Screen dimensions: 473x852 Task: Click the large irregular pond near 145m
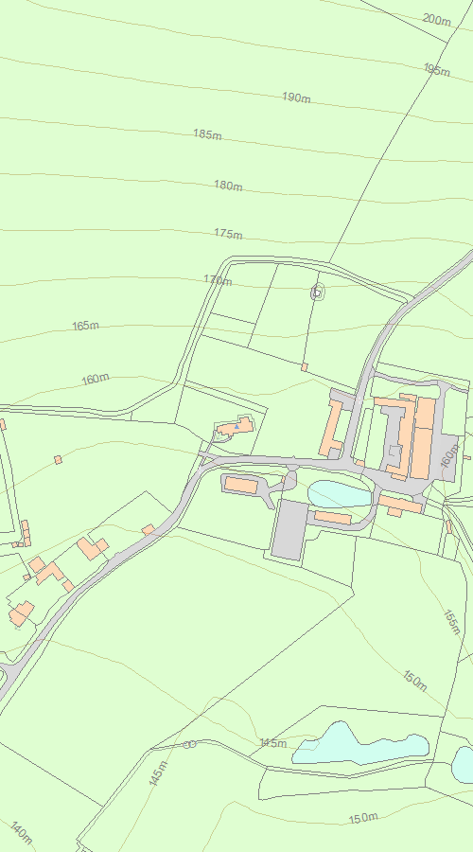point(360,744)
